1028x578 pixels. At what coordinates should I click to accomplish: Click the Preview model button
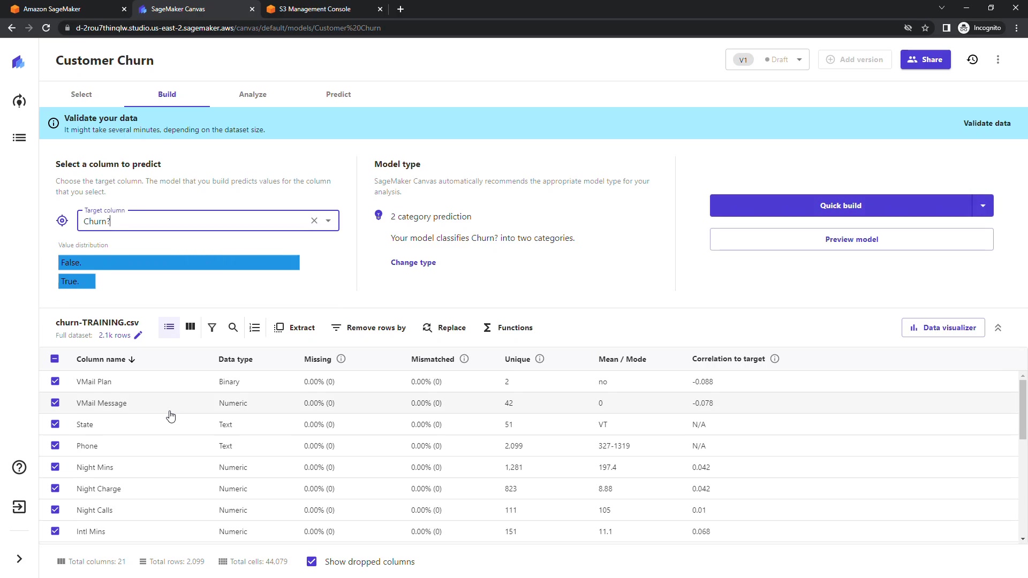click(851, 239)
